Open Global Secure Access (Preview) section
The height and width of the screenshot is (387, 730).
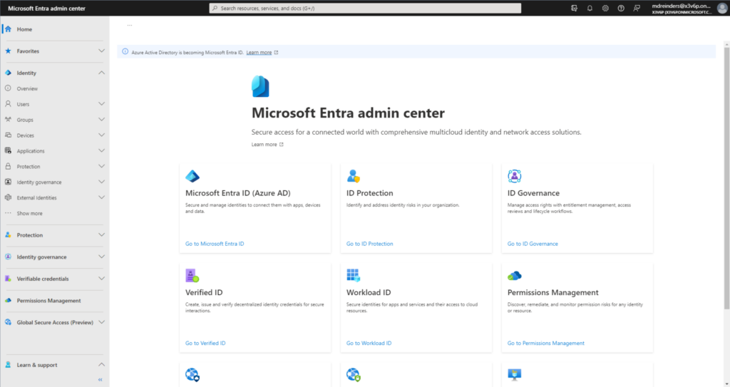click(x=55, y=322)
